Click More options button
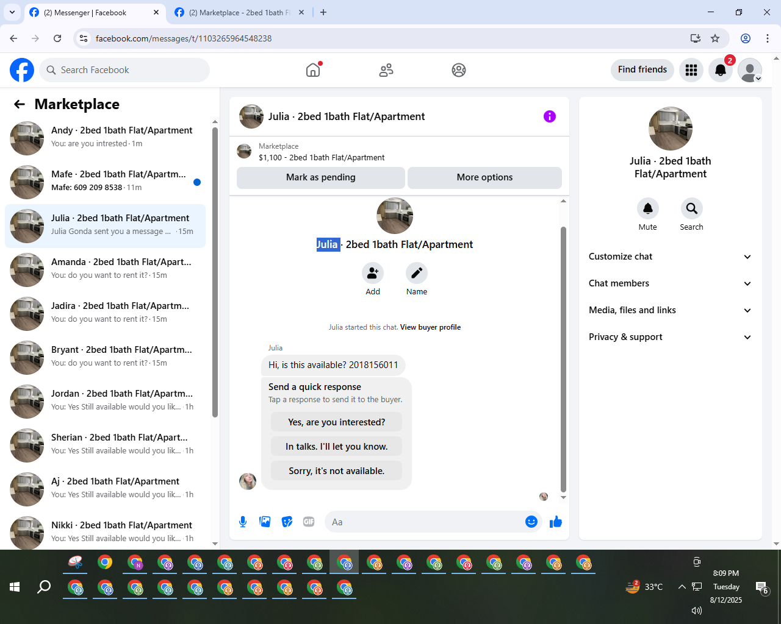Screen dimensions: 781x624 coord(484,177)
